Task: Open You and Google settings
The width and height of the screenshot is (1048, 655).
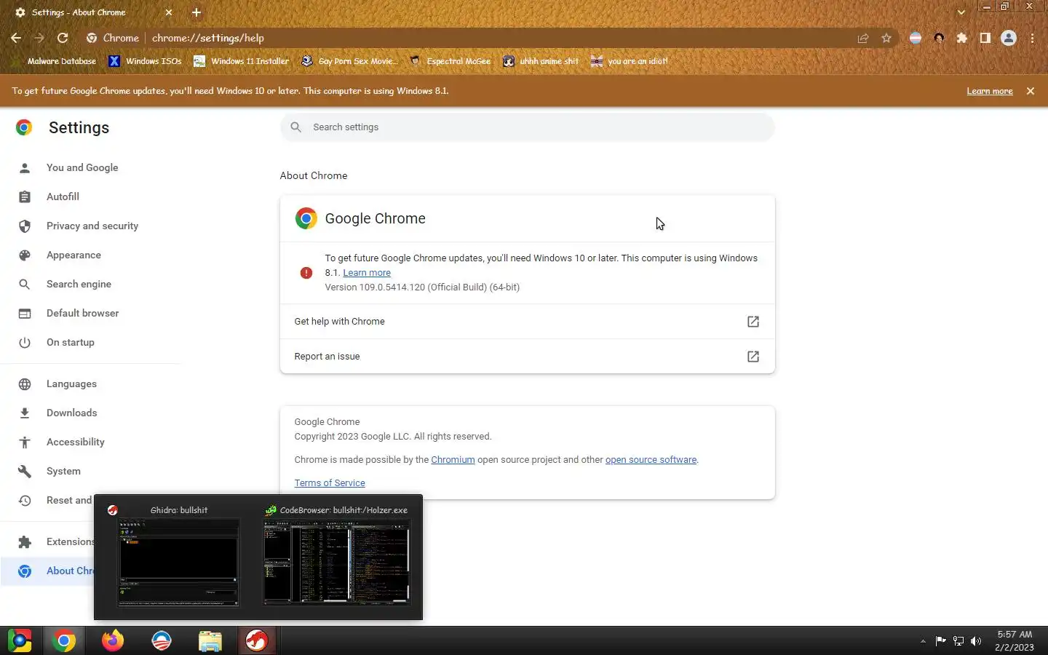Action: pos(82,167)
